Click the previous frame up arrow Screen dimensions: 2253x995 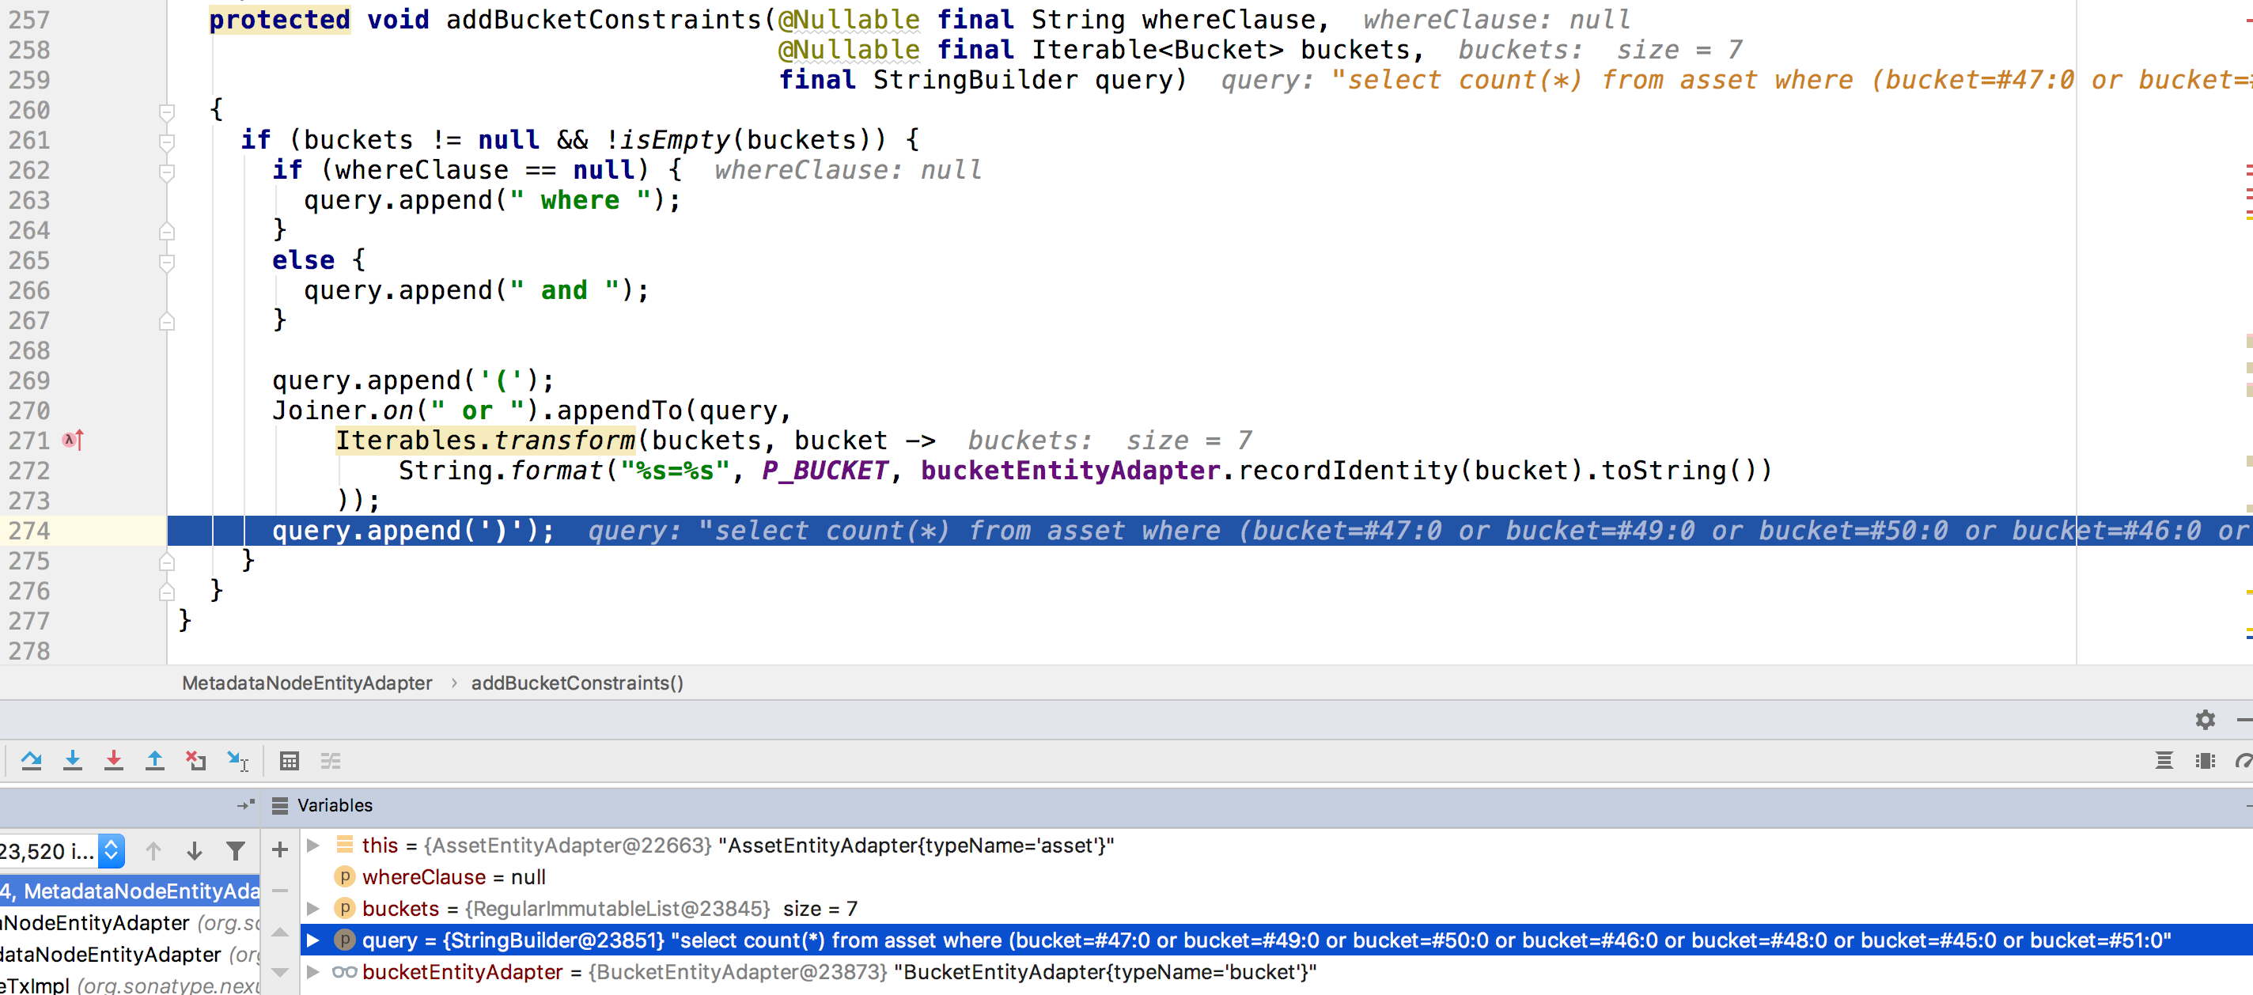coord(153,851)
